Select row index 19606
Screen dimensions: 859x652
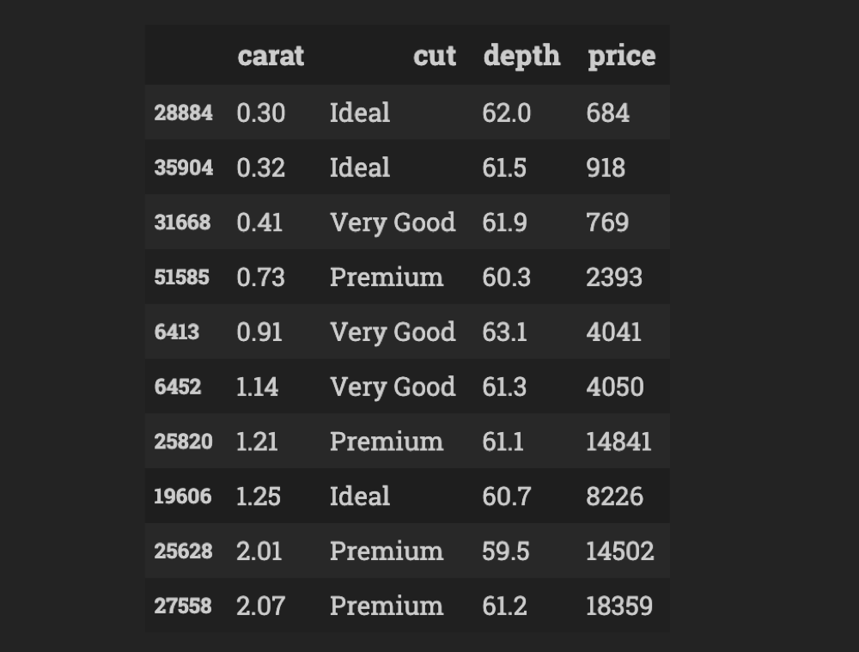click(182, 497)
